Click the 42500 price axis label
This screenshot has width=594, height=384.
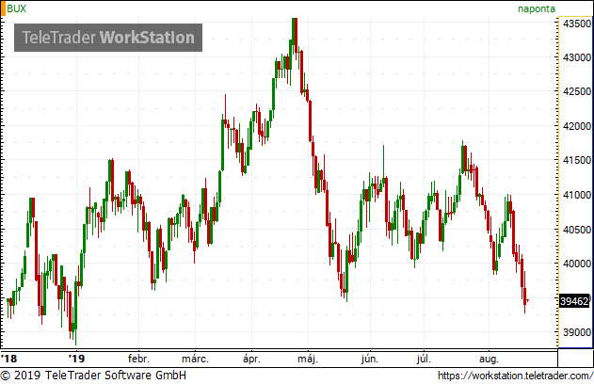(x=576, y=91)
